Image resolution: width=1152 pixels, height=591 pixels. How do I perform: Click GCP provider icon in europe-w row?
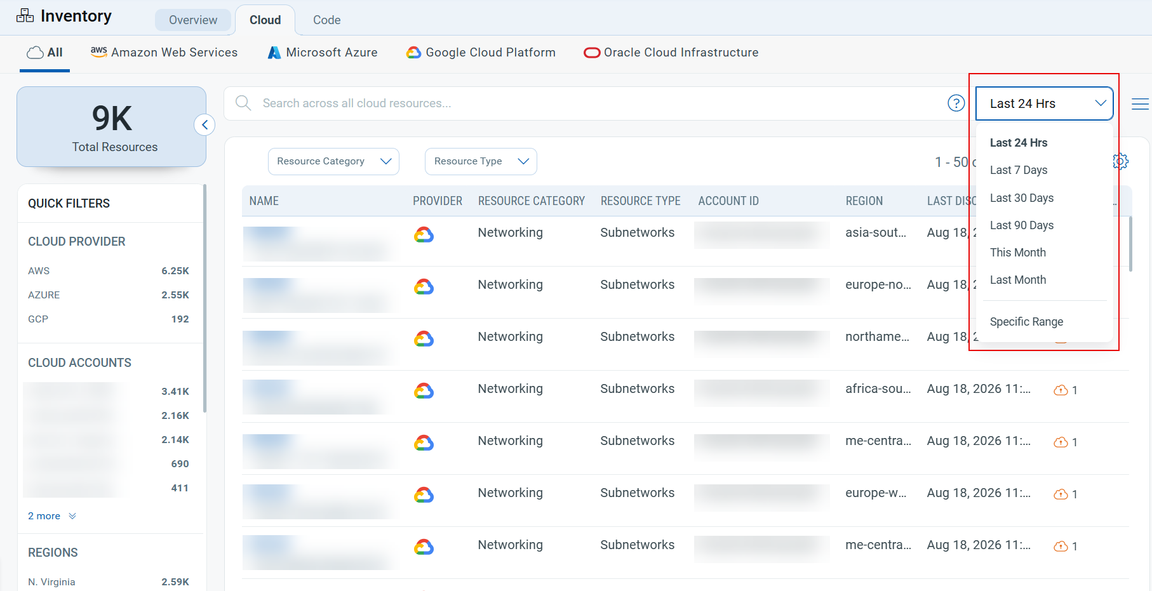pos(424,495)
